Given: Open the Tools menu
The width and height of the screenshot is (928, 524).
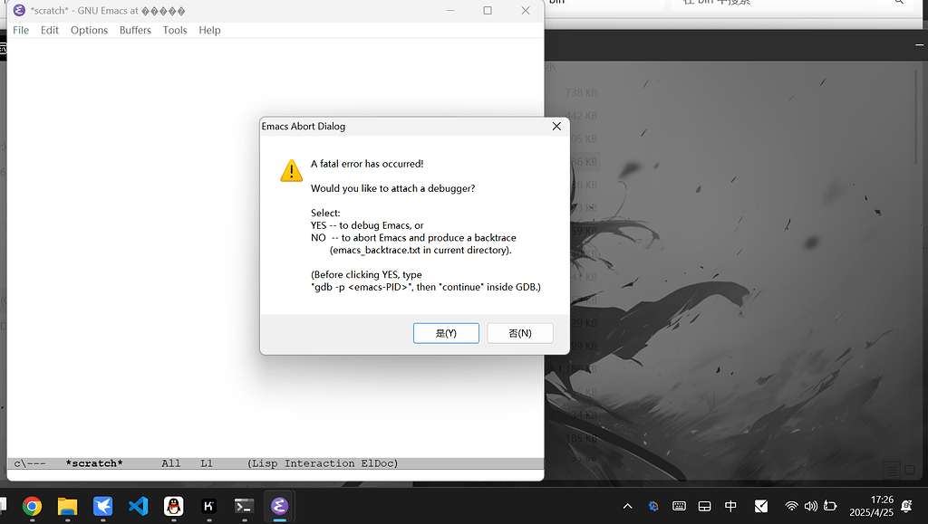Looking at the screenshot, I should 175,30.
